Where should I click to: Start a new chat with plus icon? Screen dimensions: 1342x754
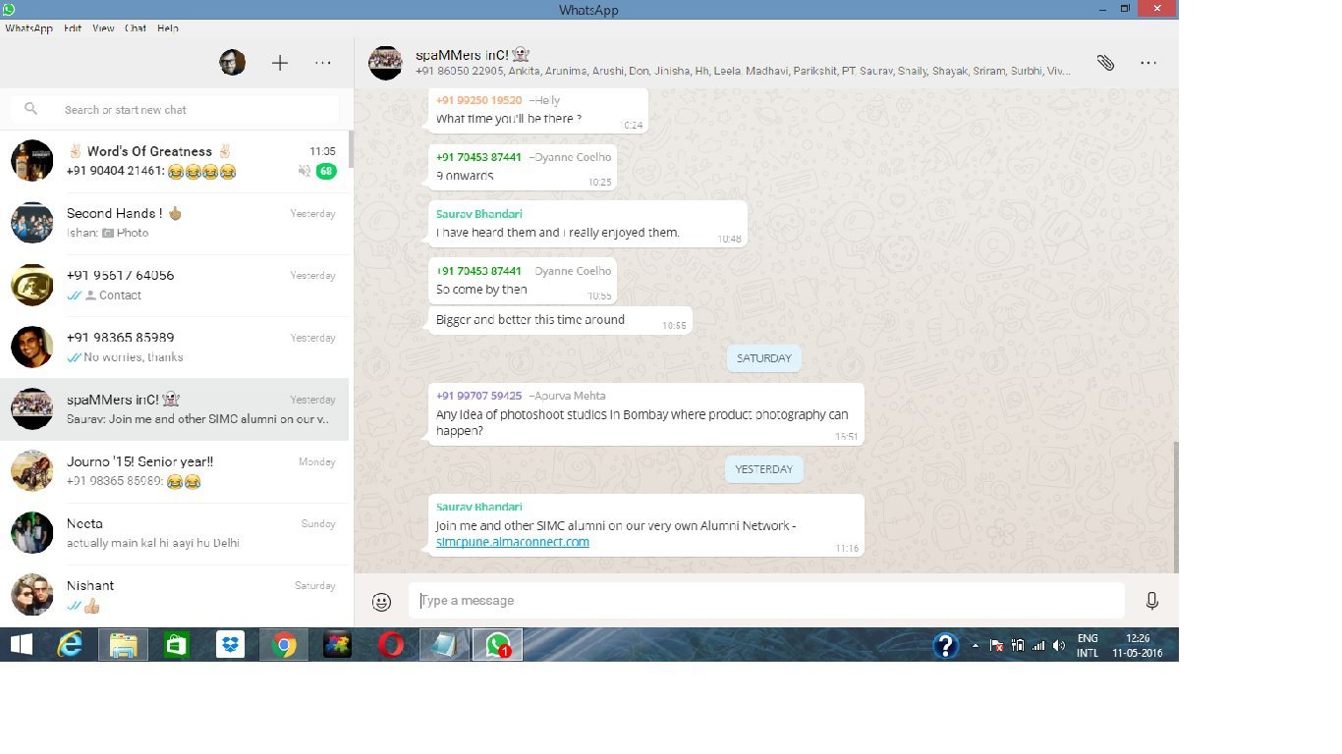click(280, 63)
